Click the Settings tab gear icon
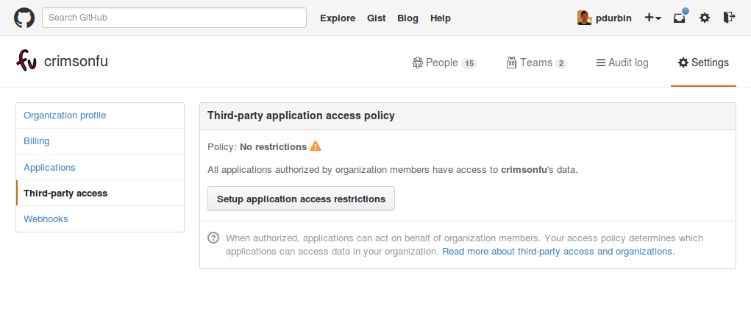 tap(683, 63)
